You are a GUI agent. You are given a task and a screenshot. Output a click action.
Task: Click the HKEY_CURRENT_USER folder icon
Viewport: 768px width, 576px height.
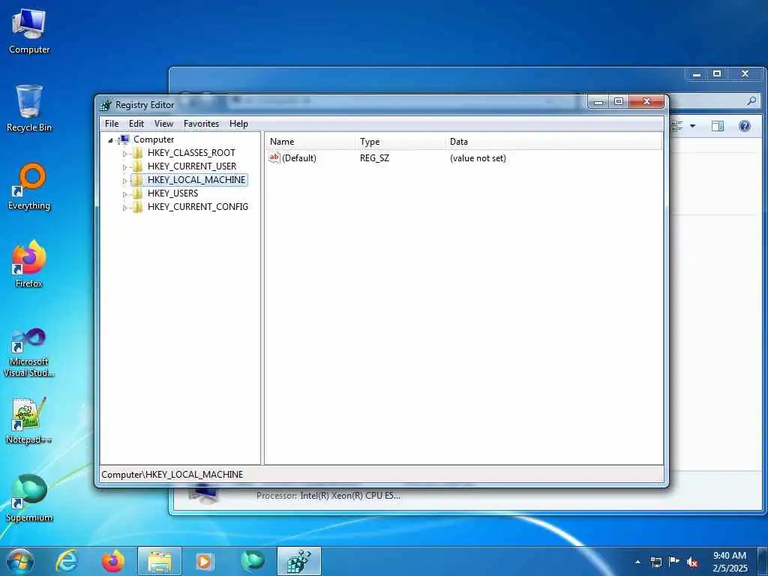click(x=138, y=166)
